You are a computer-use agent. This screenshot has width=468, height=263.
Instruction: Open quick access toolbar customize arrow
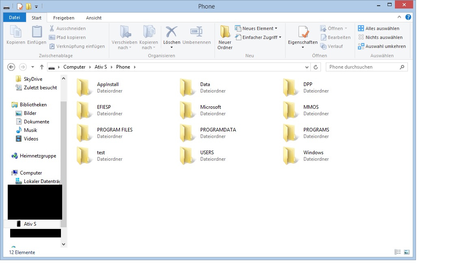[x=36, y=6]
